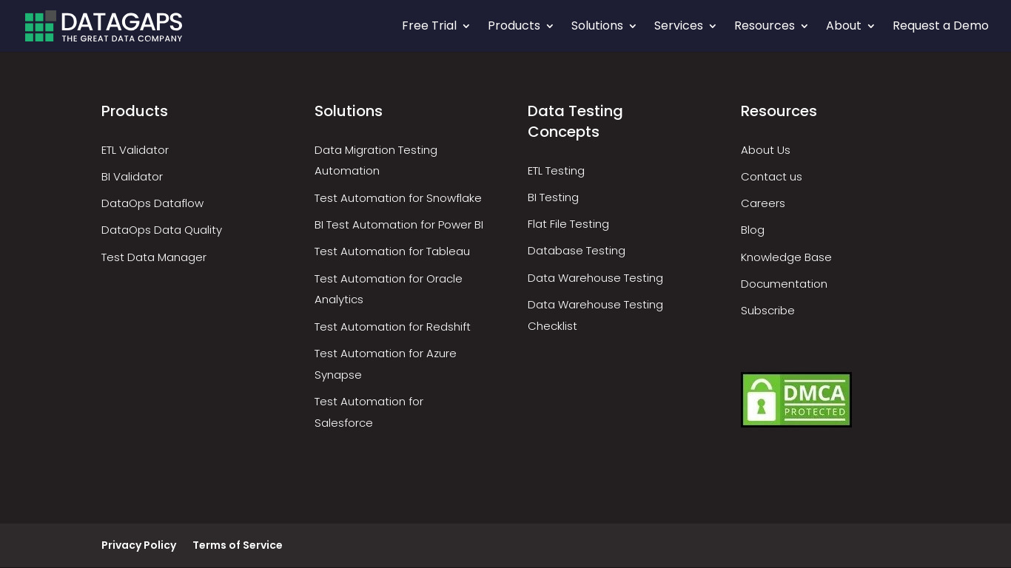Expand the Solutions menu chevron

pyautogui.click(x=633, y=27)
